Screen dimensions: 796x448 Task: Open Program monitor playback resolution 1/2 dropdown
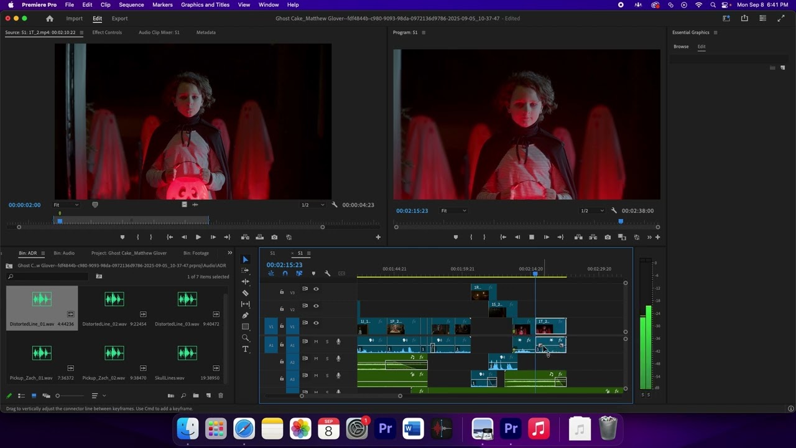coord(591,210)
